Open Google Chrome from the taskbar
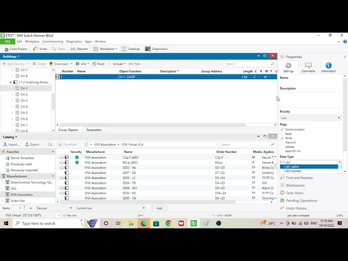 click(x=169, y=223)
